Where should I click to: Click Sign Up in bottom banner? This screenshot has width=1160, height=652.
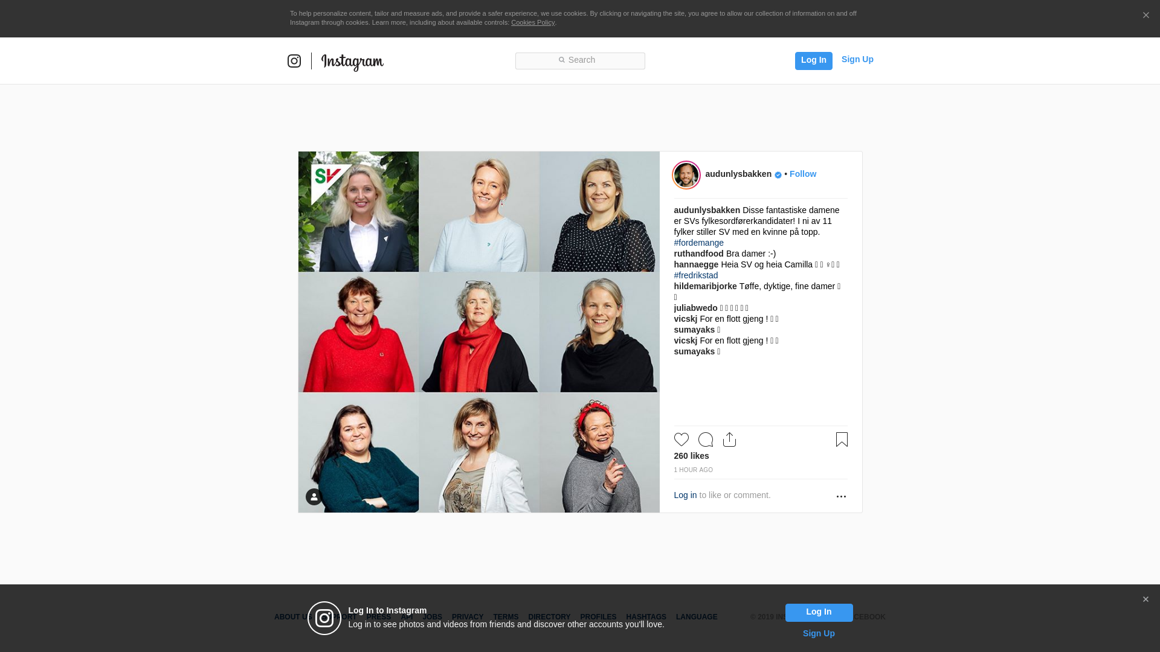(x=819, y=633)
